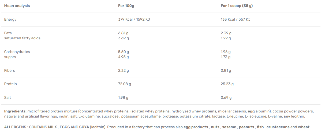This screenshot has height=132, width=325.
Task: Click the Fibers row label
Action: coord(9,71)
